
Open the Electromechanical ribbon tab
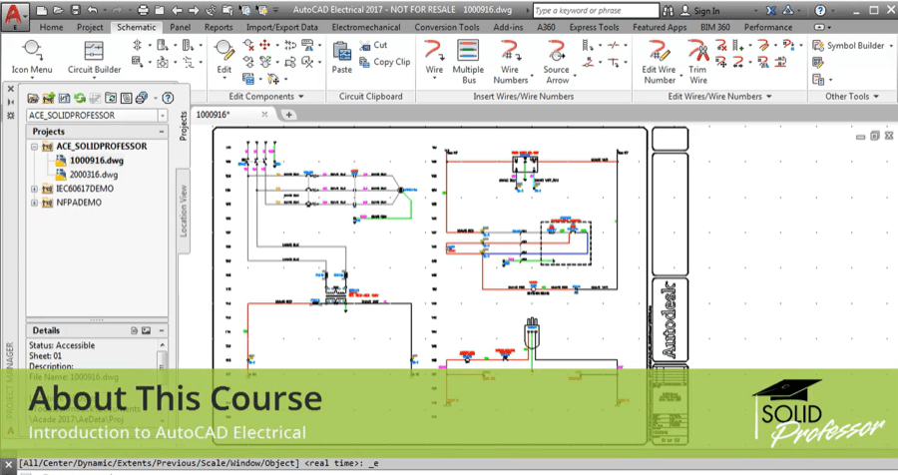click(366, 27)
